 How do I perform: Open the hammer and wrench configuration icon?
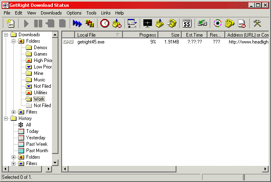click(257, 23)
